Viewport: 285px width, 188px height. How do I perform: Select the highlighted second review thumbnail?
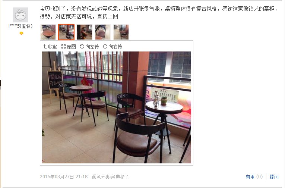coord(66,32)
